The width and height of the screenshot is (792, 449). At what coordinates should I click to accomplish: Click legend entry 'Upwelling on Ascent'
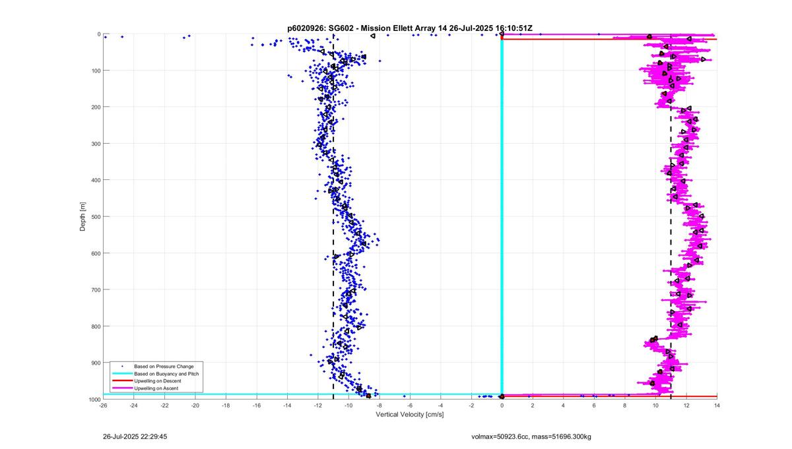coord(156,388)
